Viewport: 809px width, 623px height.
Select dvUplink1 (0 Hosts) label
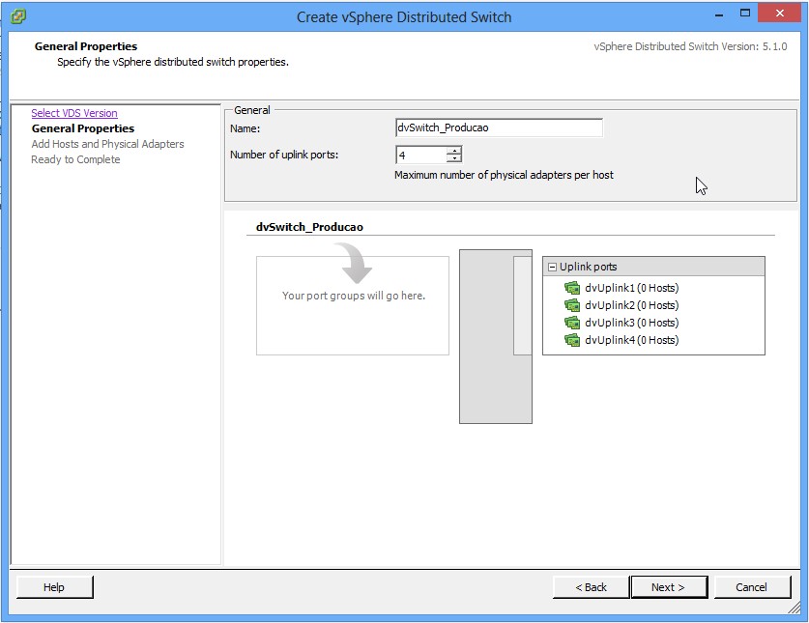[x=631, y=288]
